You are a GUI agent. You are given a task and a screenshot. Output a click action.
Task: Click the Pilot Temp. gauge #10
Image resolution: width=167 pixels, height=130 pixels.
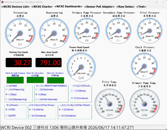point(110,104)
